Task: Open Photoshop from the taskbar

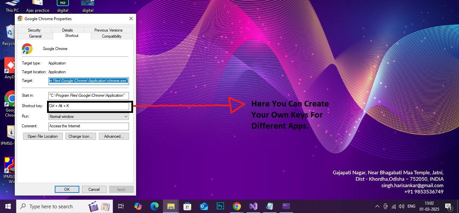Action: coord(220,206)
